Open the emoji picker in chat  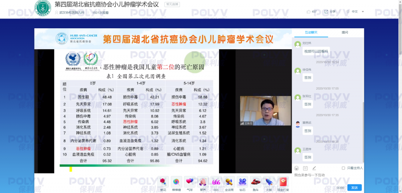(297, 168)
